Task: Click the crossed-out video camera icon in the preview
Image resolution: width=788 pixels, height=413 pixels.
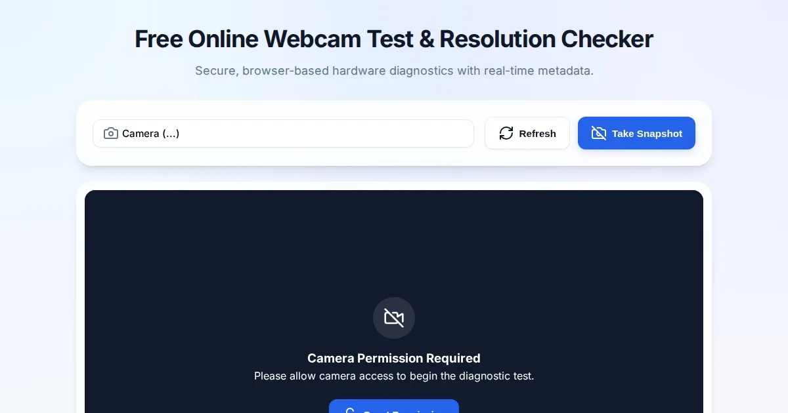Action: pyautogui.click(x=394, y=318)
